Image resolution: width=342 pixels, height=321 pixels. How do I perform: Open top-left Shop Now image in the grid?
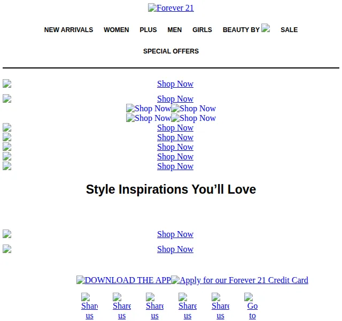point(149,108)
